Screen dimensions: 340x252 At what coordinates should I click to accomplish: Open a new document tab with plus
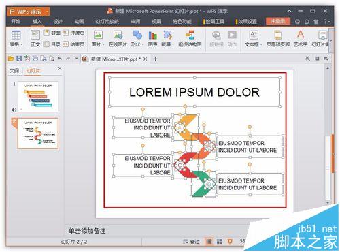click(x=155, y=59)
